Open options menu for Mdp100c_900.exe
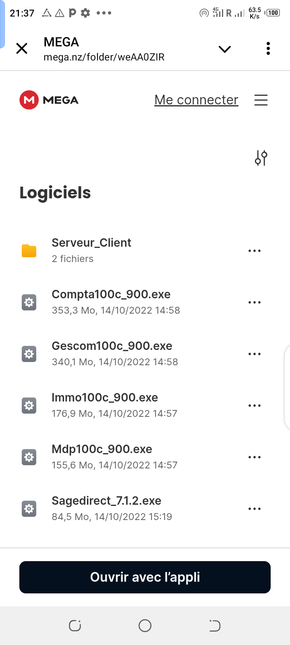Viewport: 290px width, 645px height. point(255,457)
